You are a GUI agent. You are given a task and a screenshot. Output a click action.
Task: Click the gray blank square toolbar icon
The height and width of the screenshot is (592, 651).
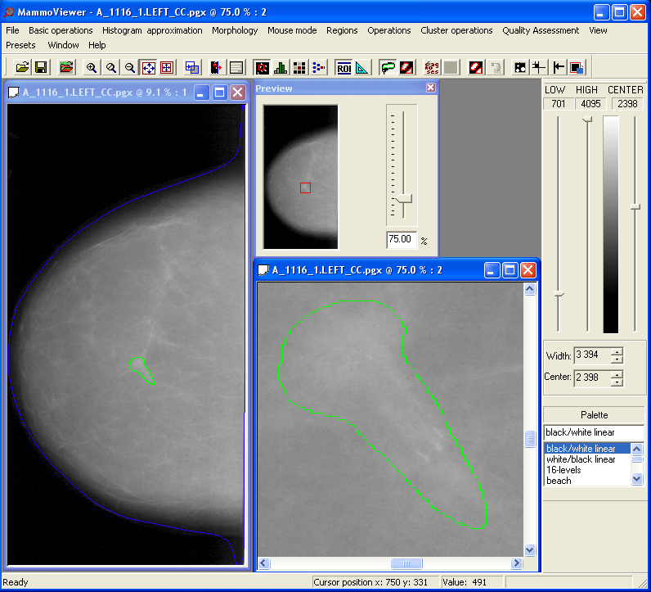click(x=451, y=67)
